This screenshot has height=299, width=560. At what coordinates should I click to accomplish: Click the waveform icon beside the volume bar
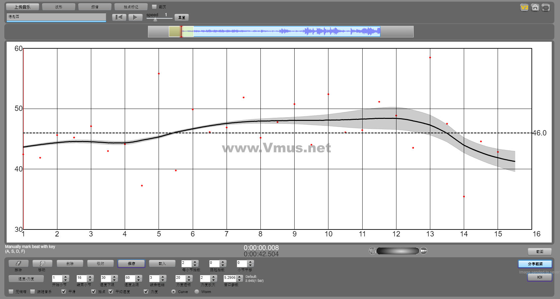click(x=372, y=251)
